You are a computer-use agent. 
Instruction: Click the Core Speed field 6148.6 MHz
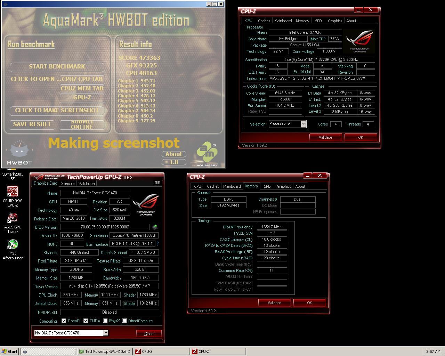pyautogui.click(x=285, y=93)
